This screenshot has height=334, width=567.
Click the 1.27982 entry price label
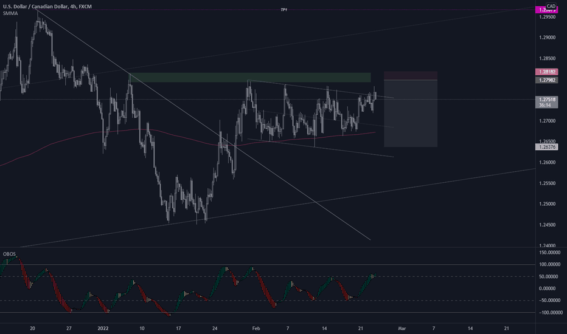[547, 80]
